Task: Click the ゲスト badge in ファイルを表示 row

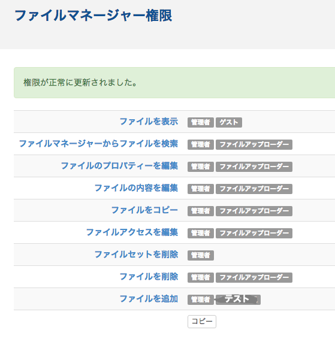Action: [229, 122]
